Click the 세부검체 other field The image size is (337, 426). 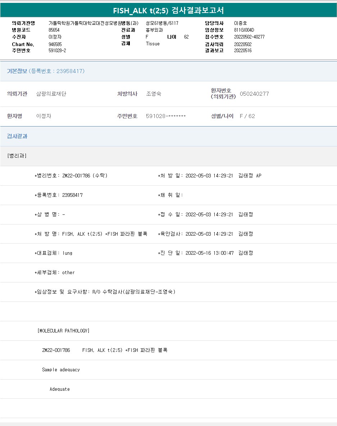tap(54, 273)
